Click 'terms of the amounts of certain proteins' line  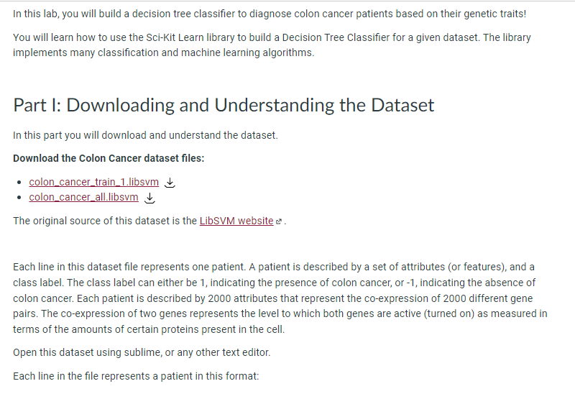pyautogui.click(x=149, y=329)
